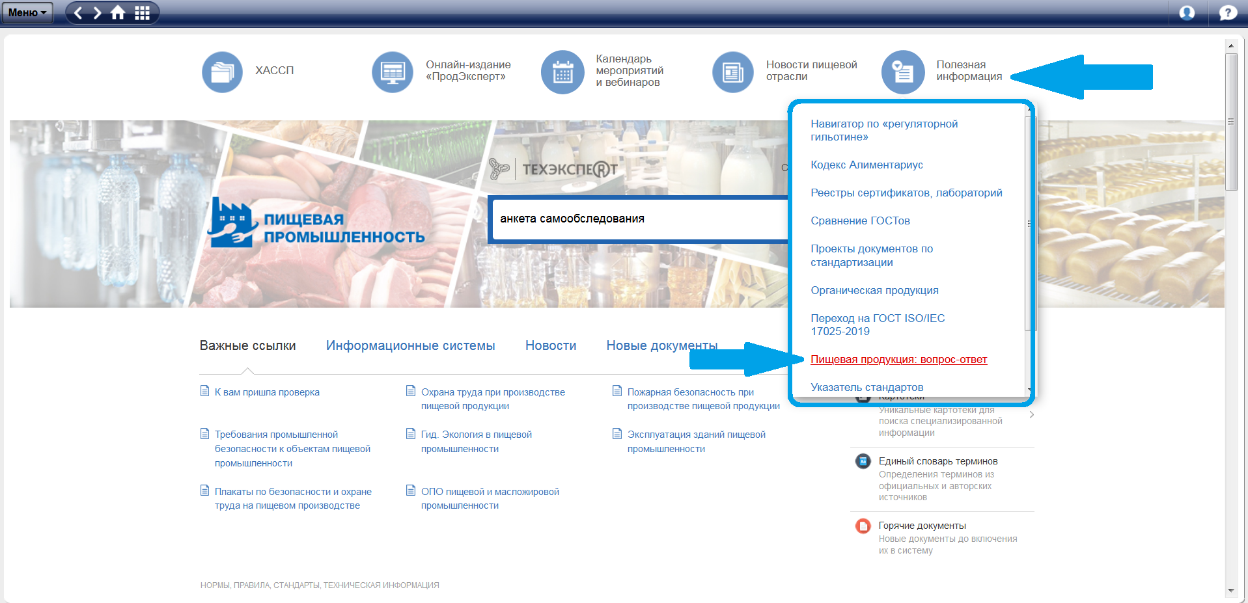Select Пищевая продукция: вопрос-ответ

pyautogui.click(x=898, y=359)
